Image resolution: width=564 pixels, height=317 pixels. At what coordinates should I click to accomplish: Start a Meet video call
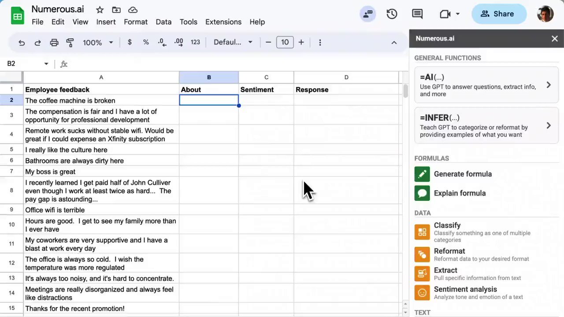(445, 14)
